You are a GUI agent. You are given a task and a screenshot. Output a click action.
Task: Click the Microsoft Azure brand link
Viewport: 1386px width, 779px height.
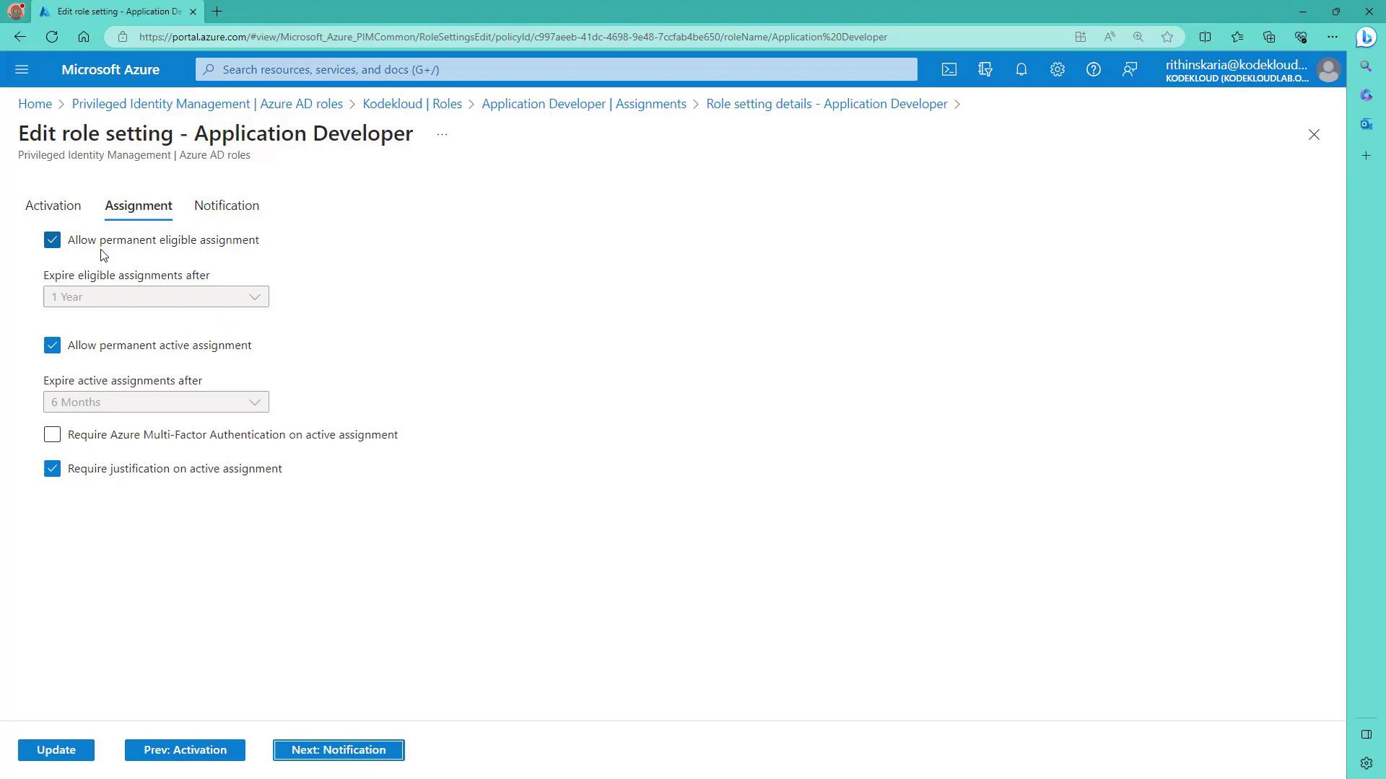click(110, 70)
